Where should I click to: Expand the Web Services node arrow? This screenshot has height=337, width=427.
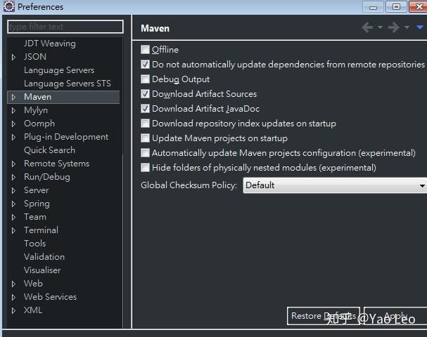[x=13, y=297]
